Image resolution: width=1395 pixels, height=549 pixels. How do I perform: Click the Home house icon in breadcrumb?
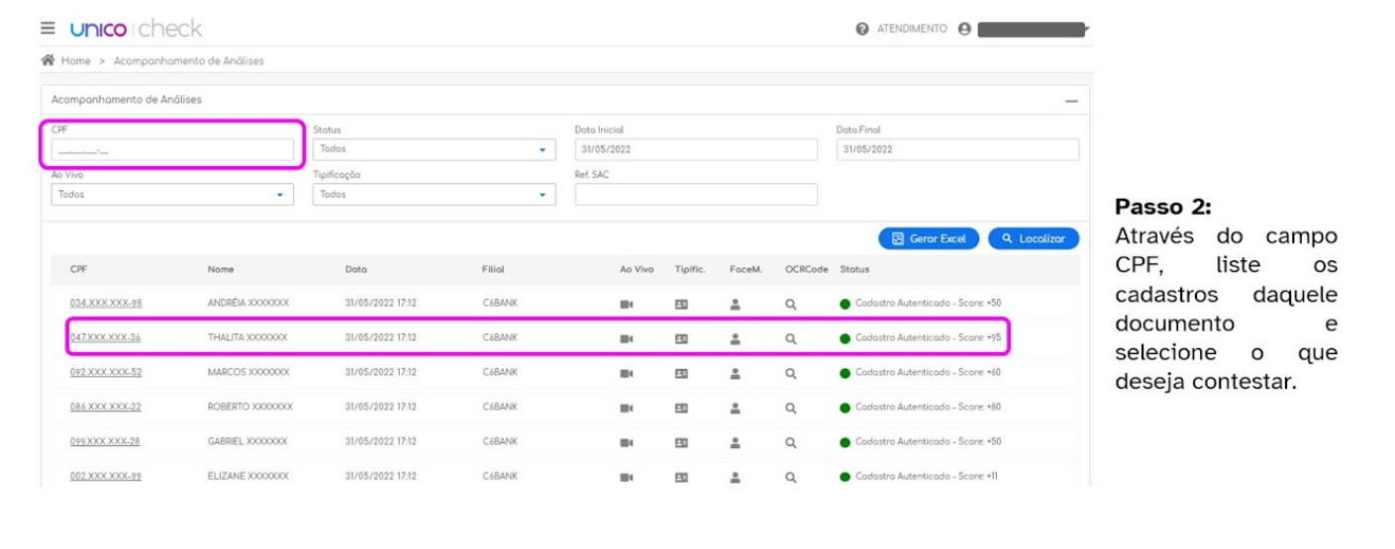tap(47, 61)
